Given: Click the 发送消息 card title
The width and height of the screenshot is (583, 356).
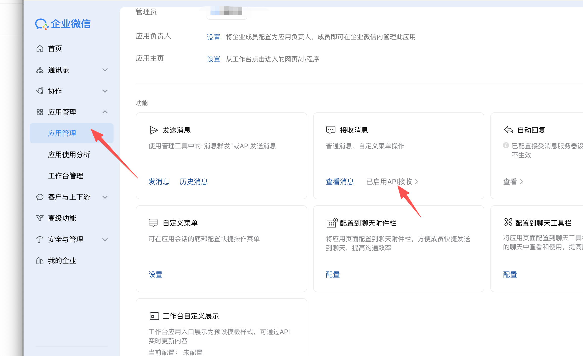Looking at the screenshot, I should pos(177,130).
